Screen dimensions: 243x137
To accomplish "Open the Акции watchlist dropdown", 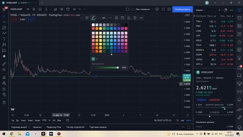I will (200, 10).
